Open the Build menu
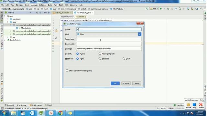 point(50,5)
